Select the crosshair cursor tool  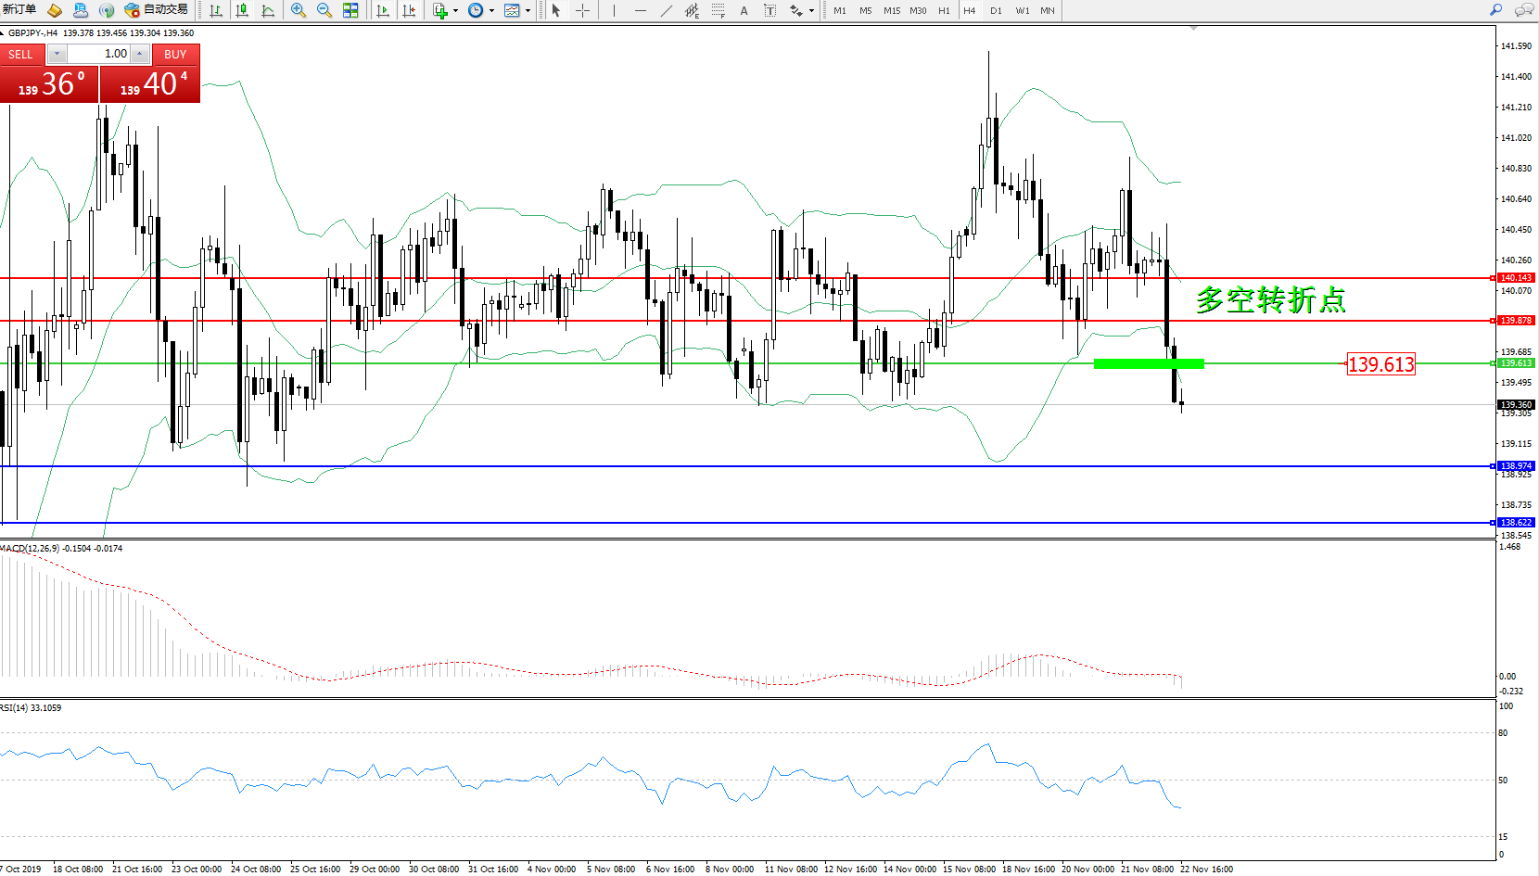(582, 10)
